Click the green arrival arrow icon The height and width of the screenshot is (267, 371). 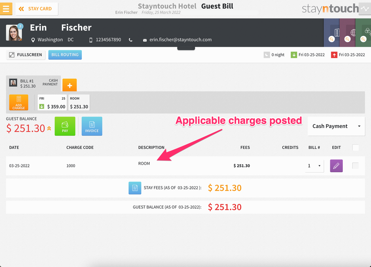click(294, 55)
